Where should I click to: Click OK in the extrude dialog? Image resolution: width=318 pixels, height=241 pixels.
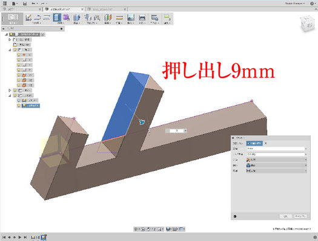click(286, 216)
